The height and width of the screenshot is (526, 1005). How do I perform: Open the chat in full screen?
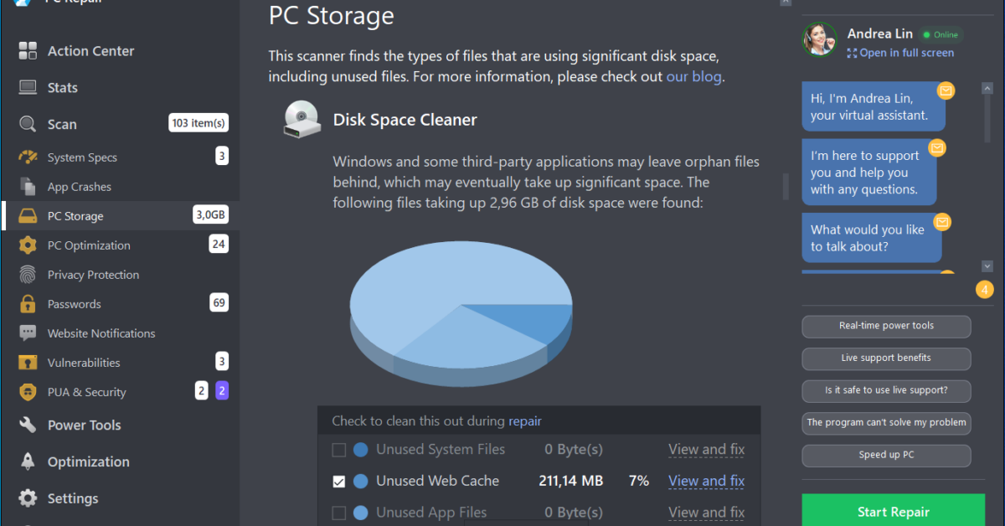point(900,52)
